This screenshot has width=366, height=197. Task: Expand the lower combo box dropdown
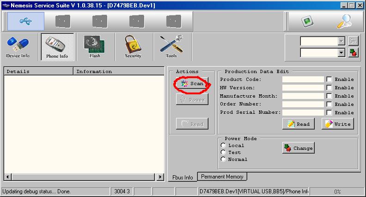pyautogui.click(x=341, y=53)
